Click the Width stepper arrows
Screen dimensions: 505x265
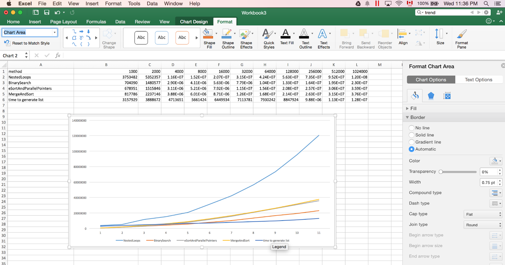pos(500,182)
